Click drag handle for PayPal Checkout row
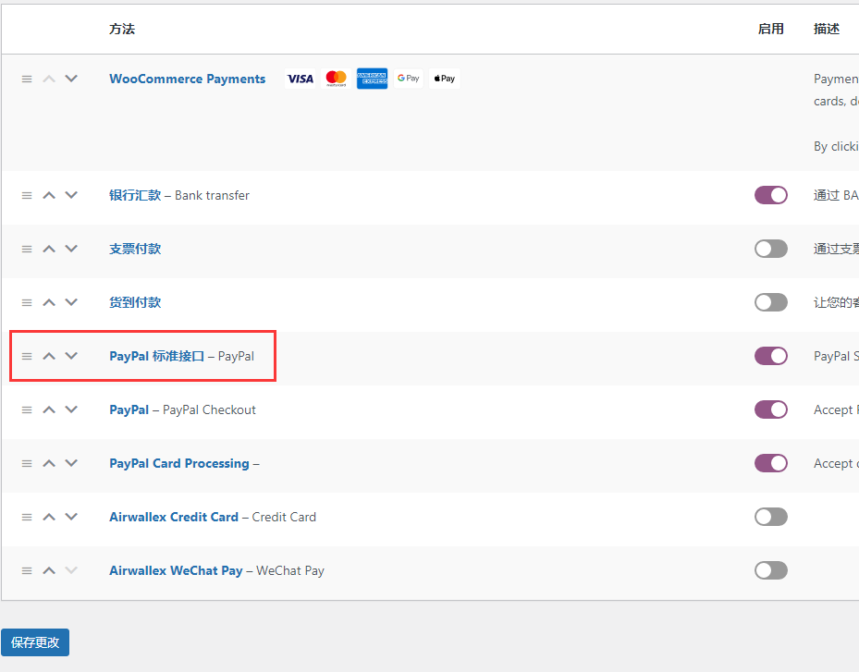This screenshot has height=672, width=859. [x=26, y=410]
